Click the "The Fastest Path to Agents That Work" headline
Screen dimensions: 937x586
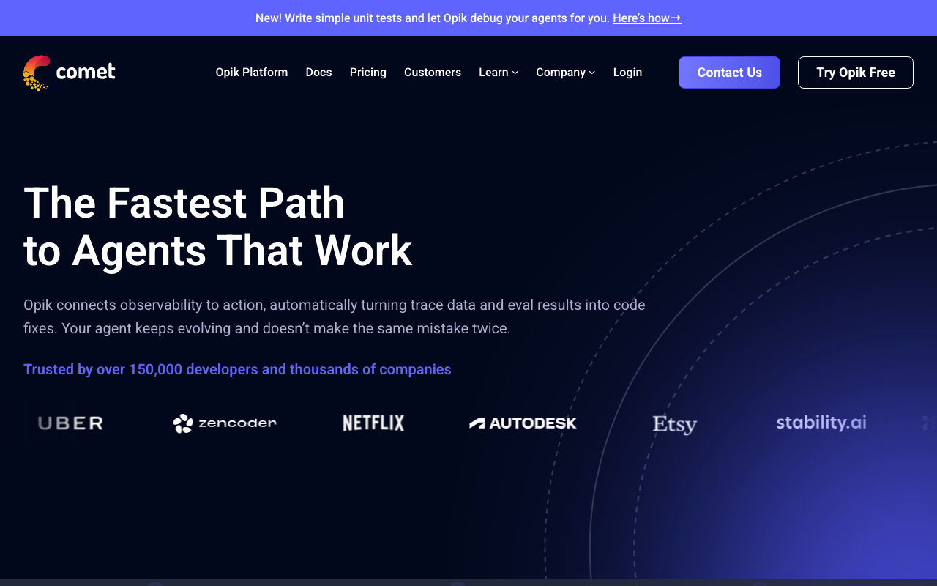218,226
